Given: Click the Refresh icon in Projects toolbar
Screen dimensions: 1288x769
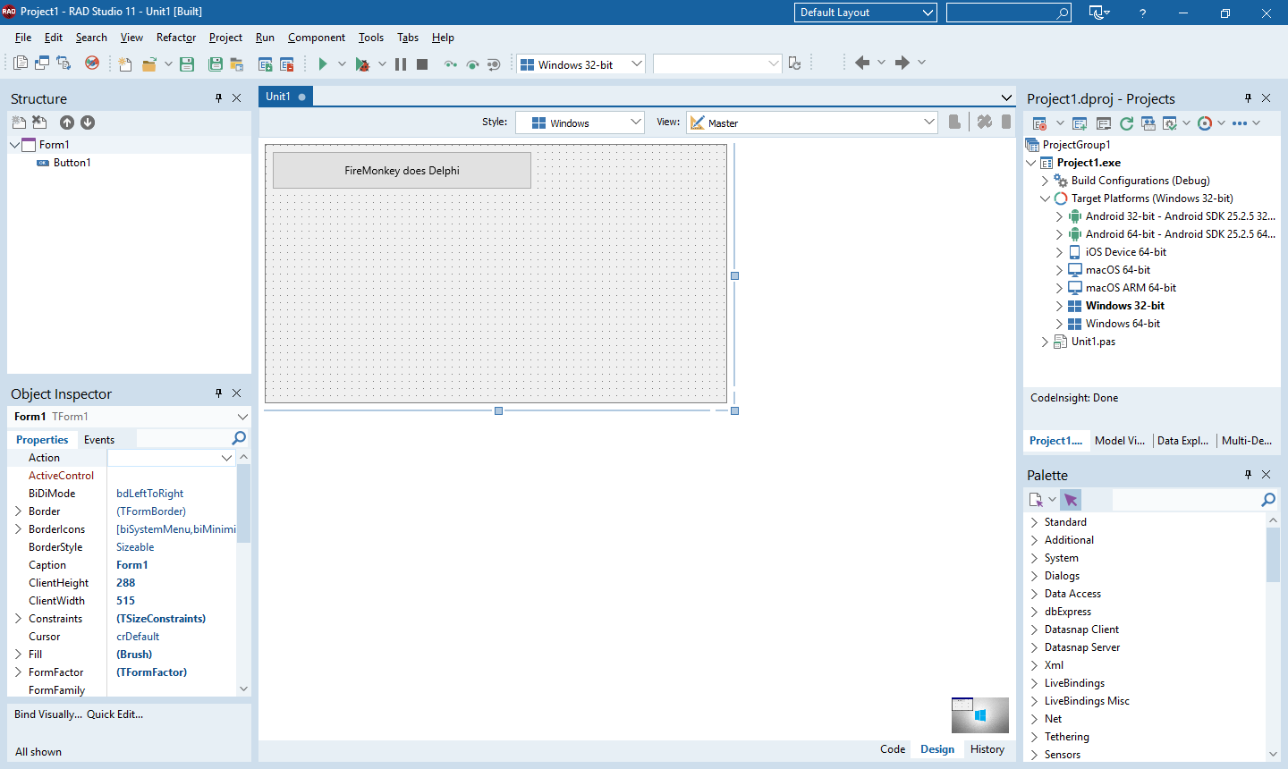Looking at the screenshot, I should click(1127, 123).
